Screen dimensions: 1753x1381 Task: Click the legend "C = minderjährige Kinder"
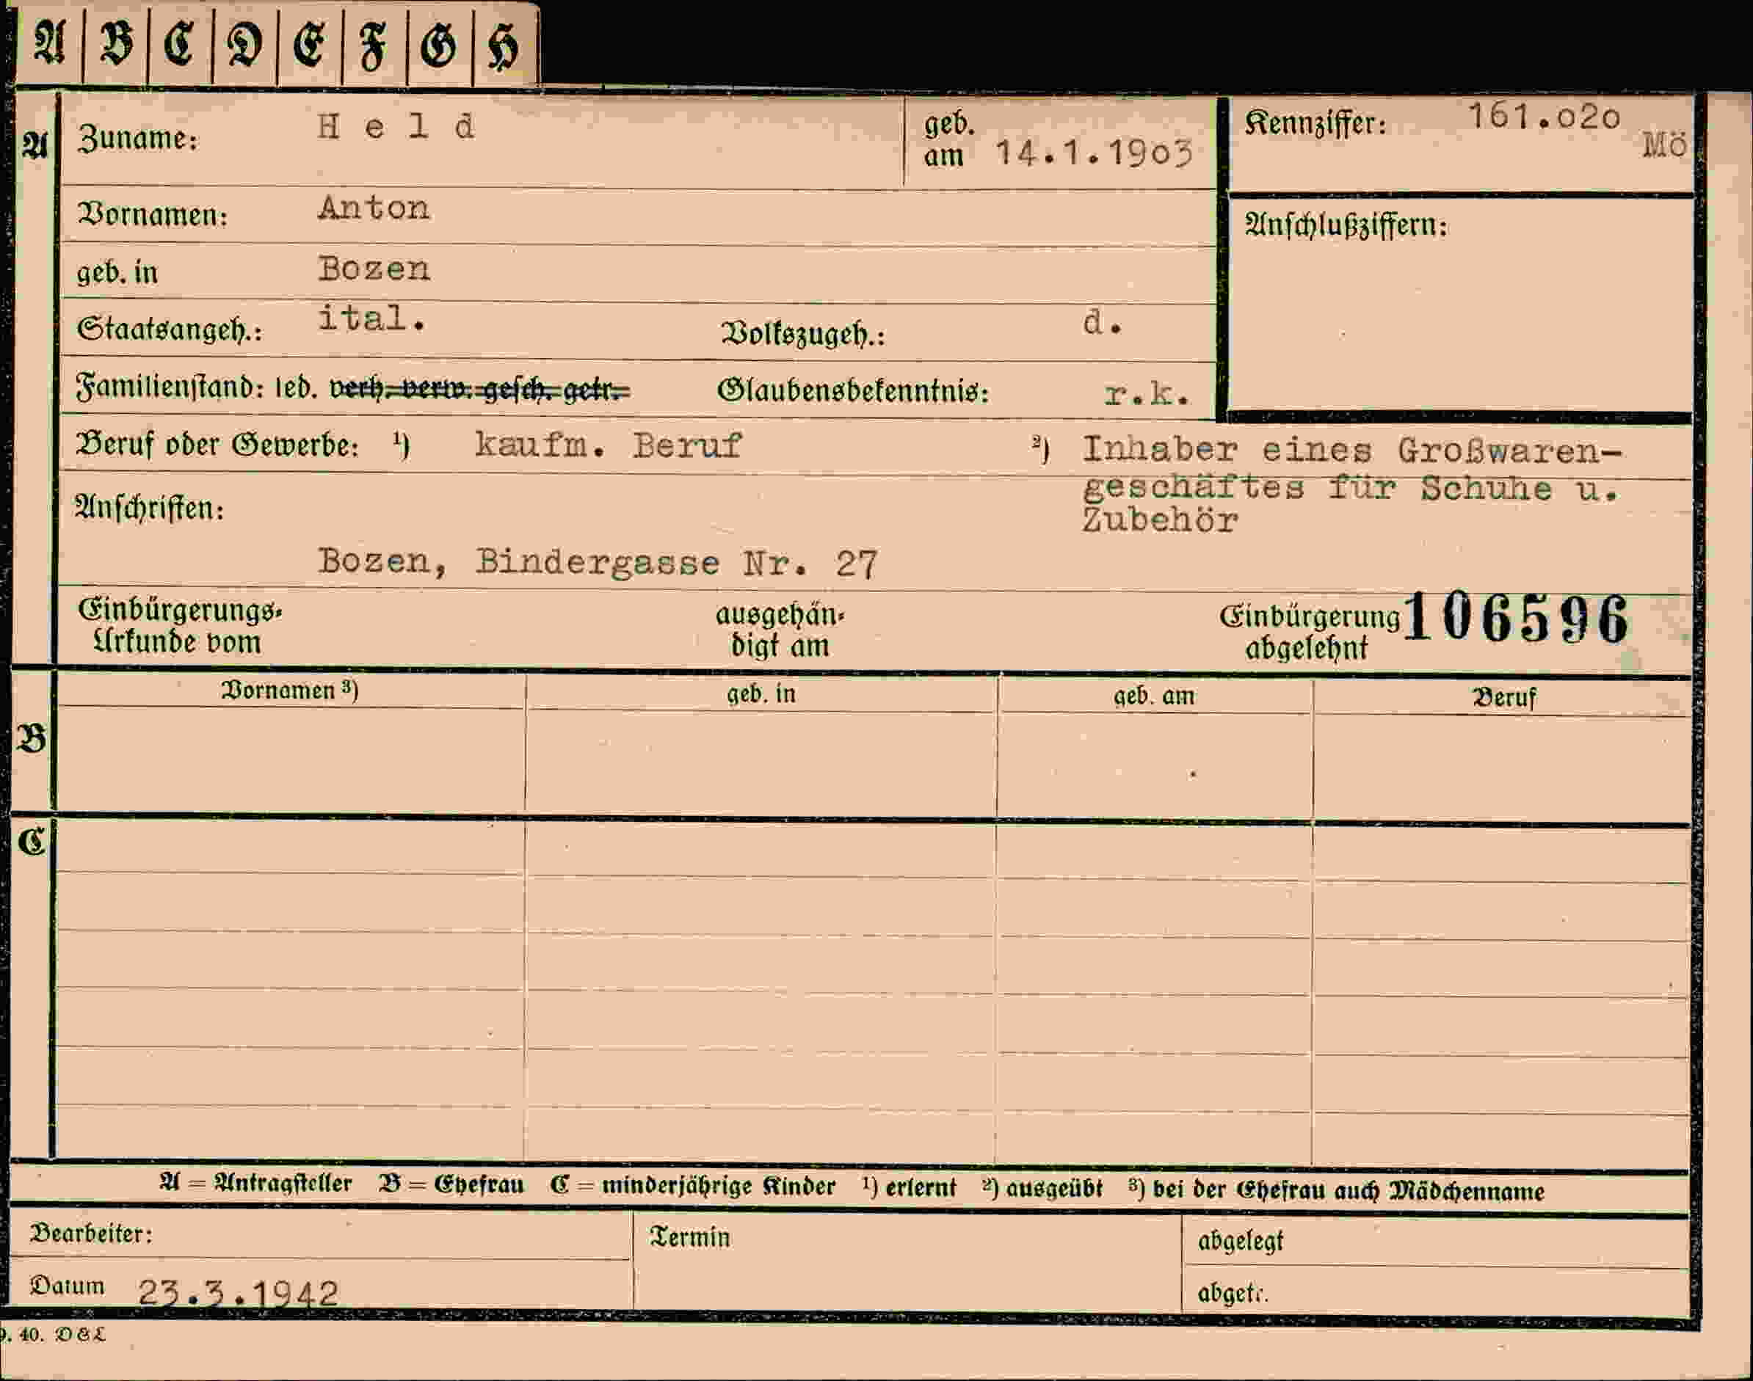(692, 1186)
